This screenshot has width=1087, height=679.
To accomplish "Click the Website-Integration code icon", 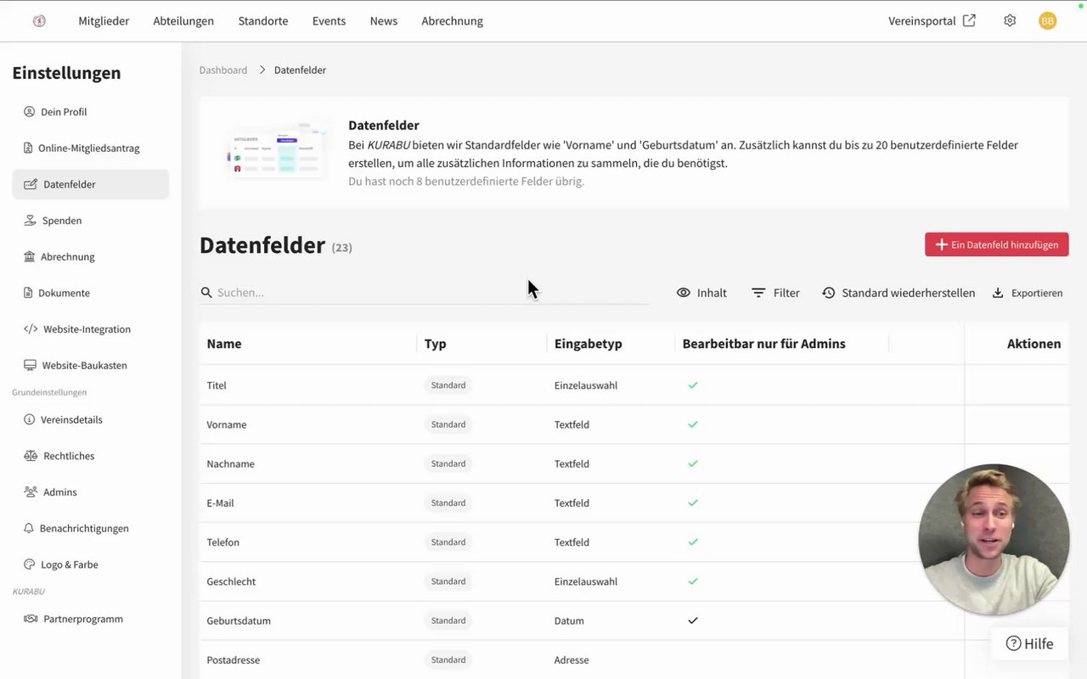I will point(31,329).
